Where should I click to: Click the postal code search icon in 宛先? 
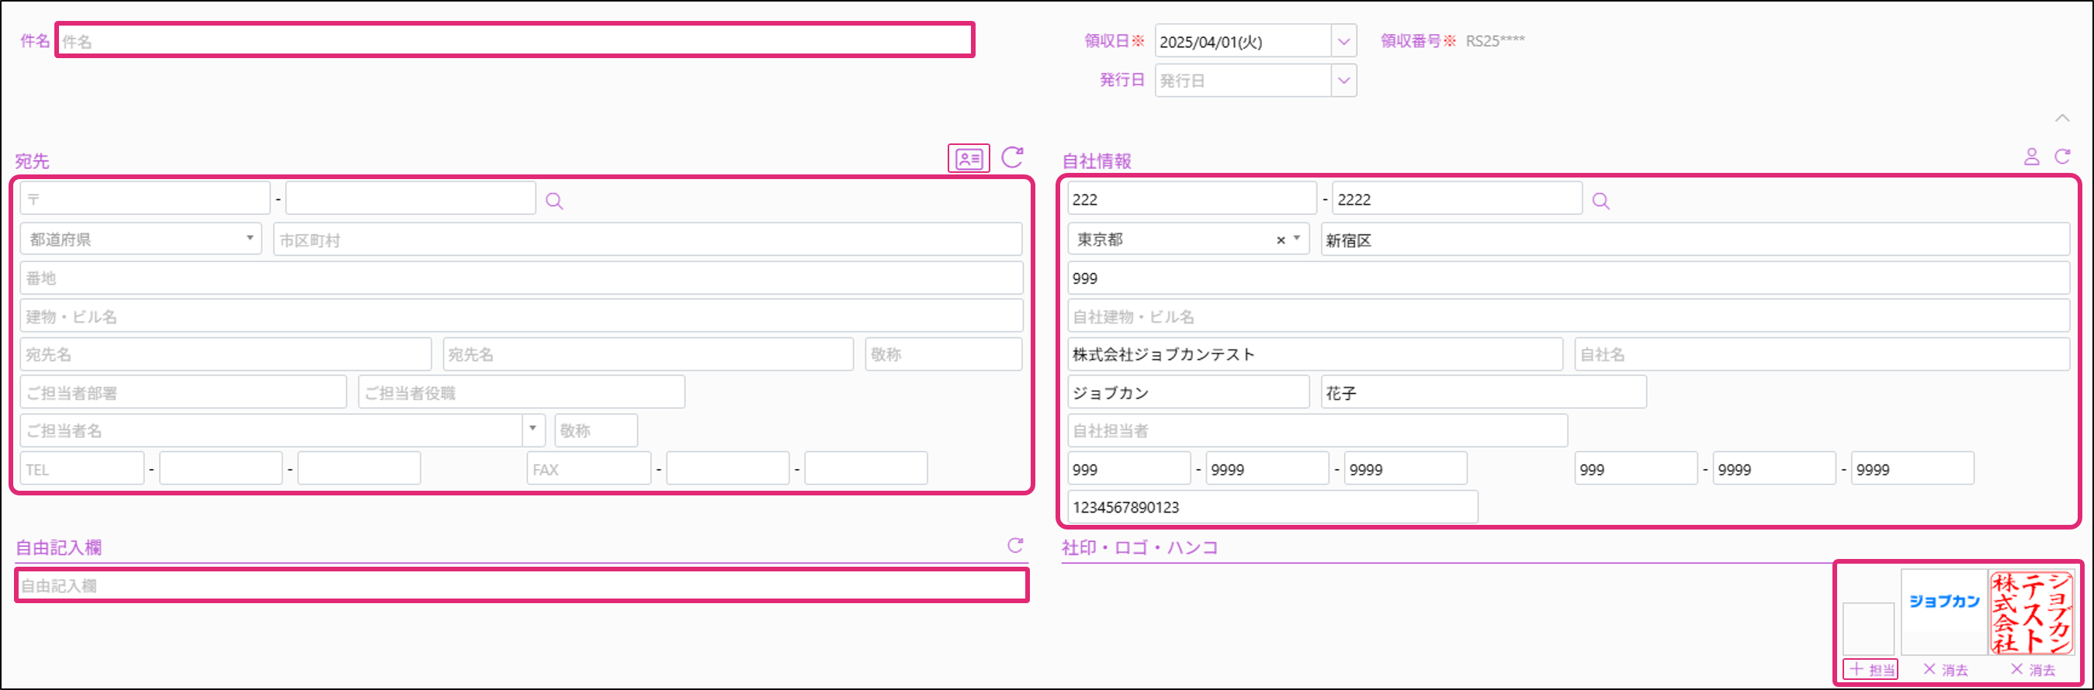pos(554,201)
